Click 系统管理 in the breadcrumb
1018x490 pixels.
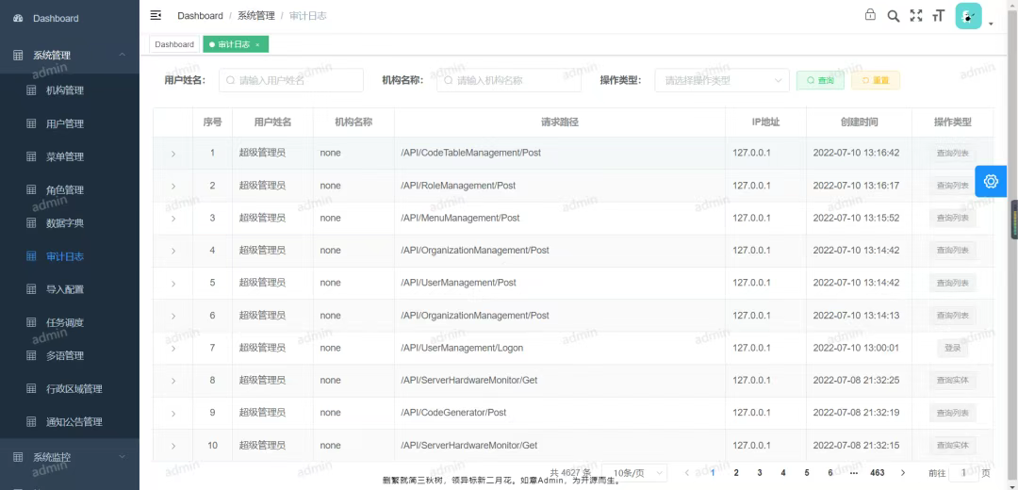pos(255,16)
